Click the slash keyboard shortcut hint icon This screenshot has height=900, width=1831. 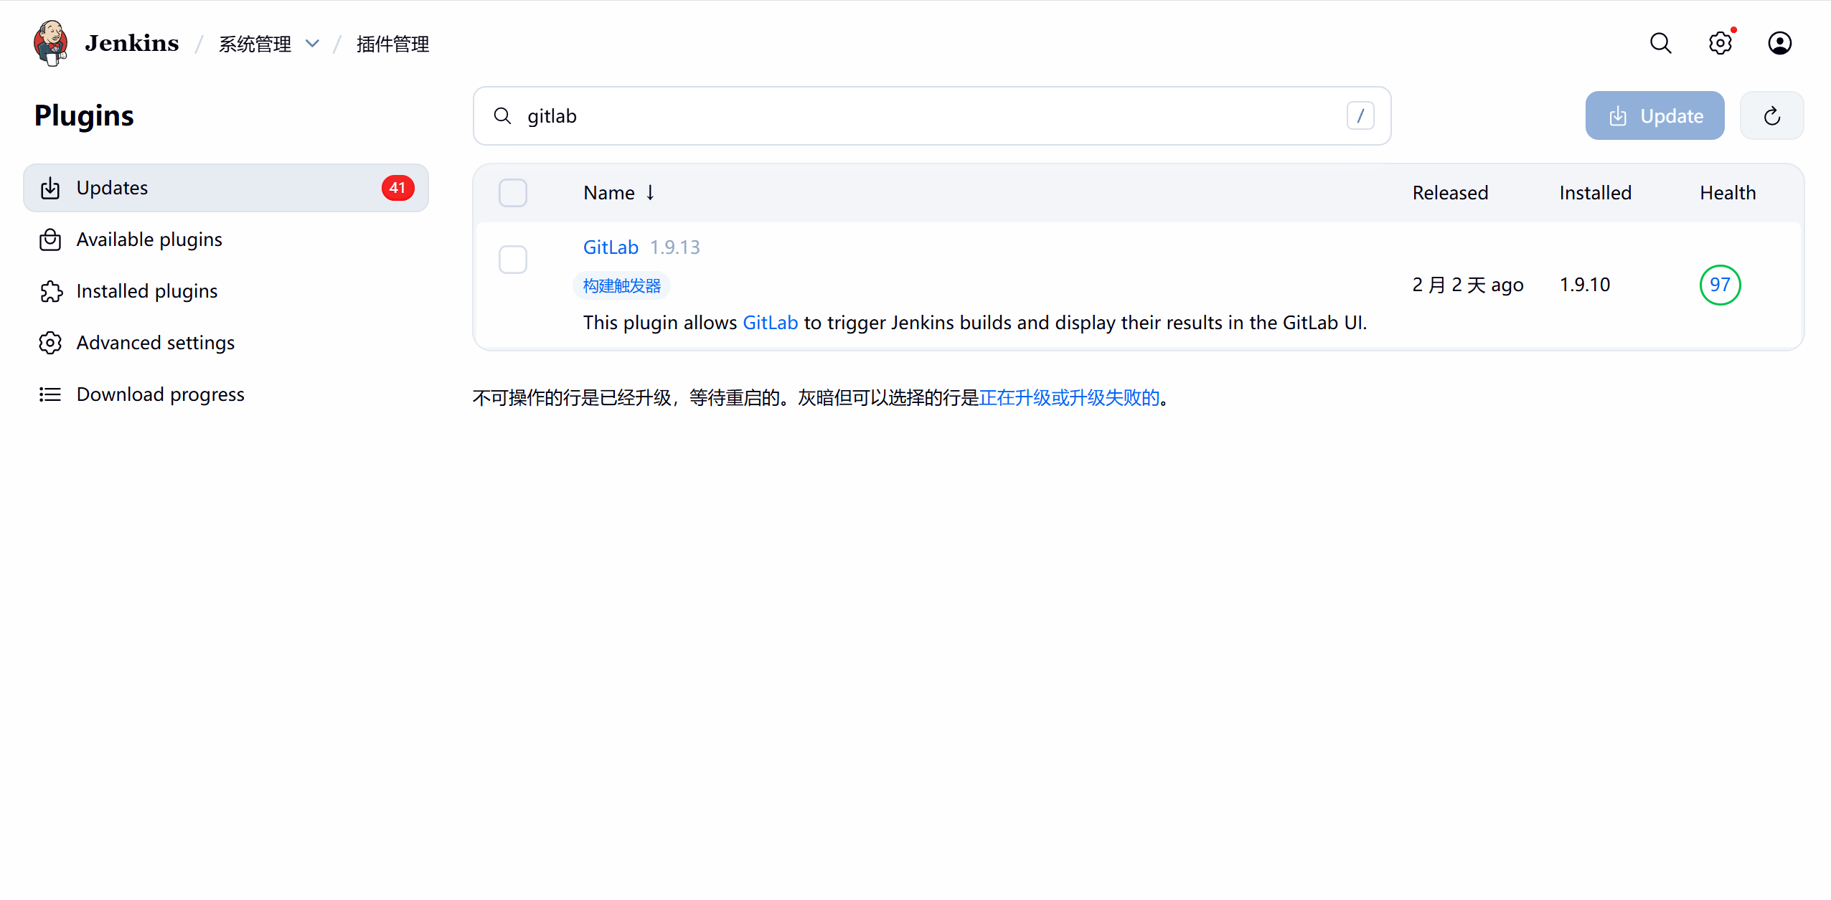[x=1360, y=116]
